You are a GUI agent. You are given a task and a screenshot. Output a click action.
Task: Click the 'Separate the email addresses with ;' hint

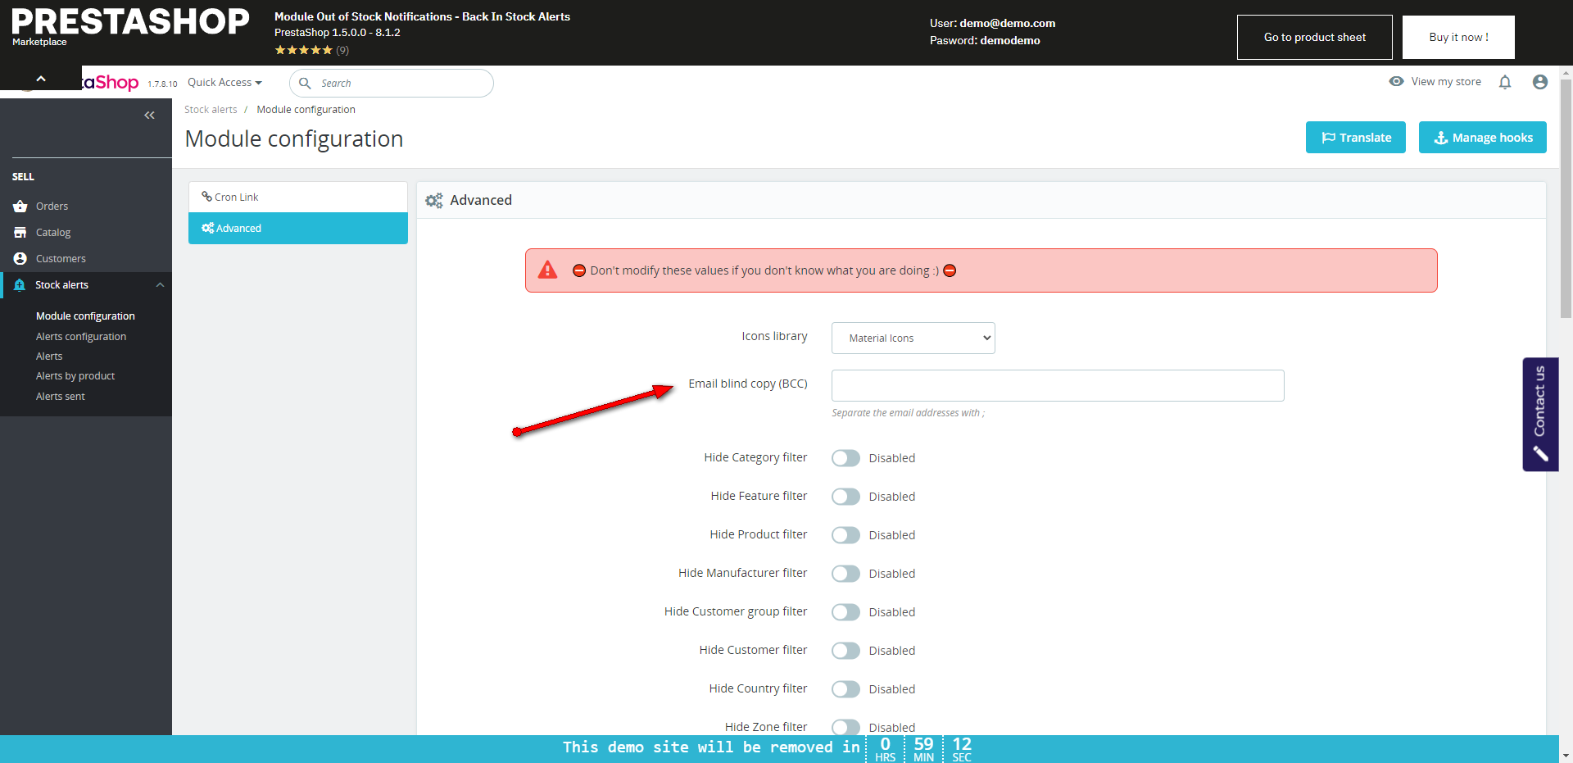coord(909,413)
